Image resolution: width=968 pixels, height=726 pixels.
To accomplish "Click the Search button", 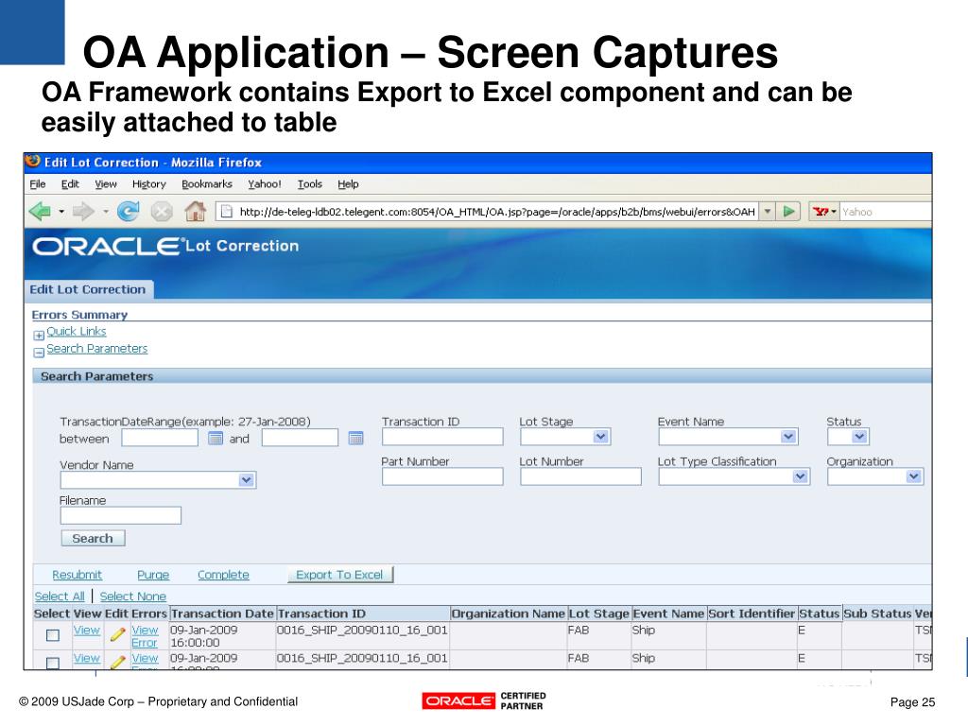I will [x=93, y=538].
